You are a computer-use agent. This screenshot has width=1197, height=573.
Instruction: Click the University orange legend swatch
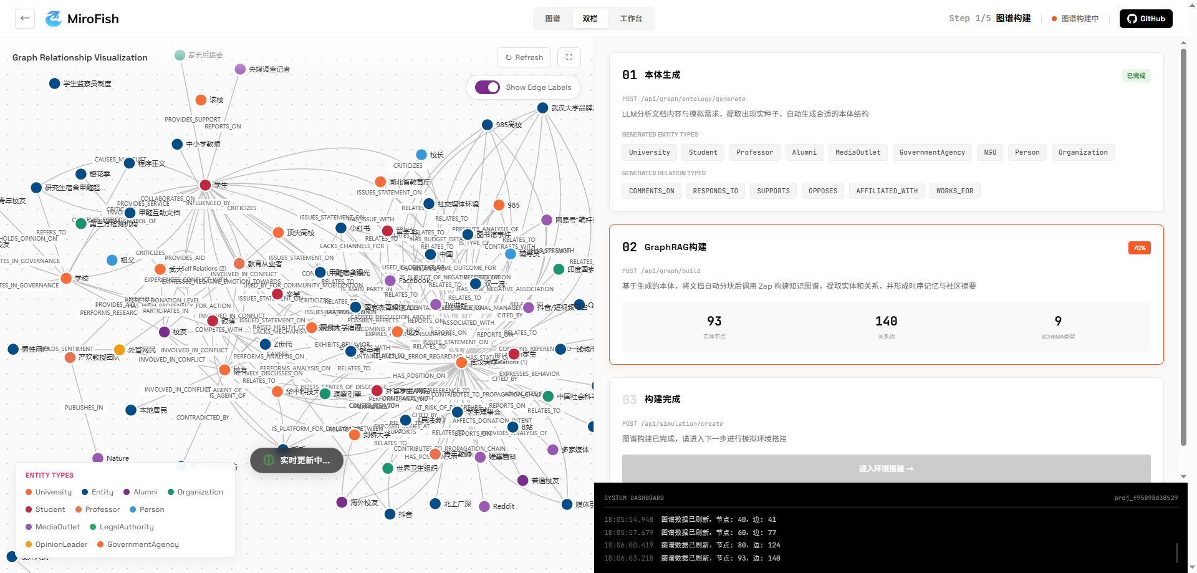pos(29,492)
